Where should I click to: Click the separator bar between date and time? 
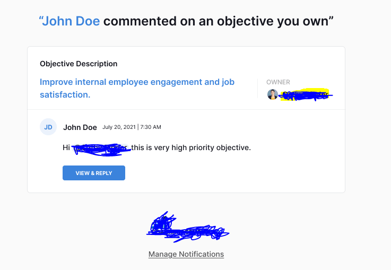[x=138, y=127]
